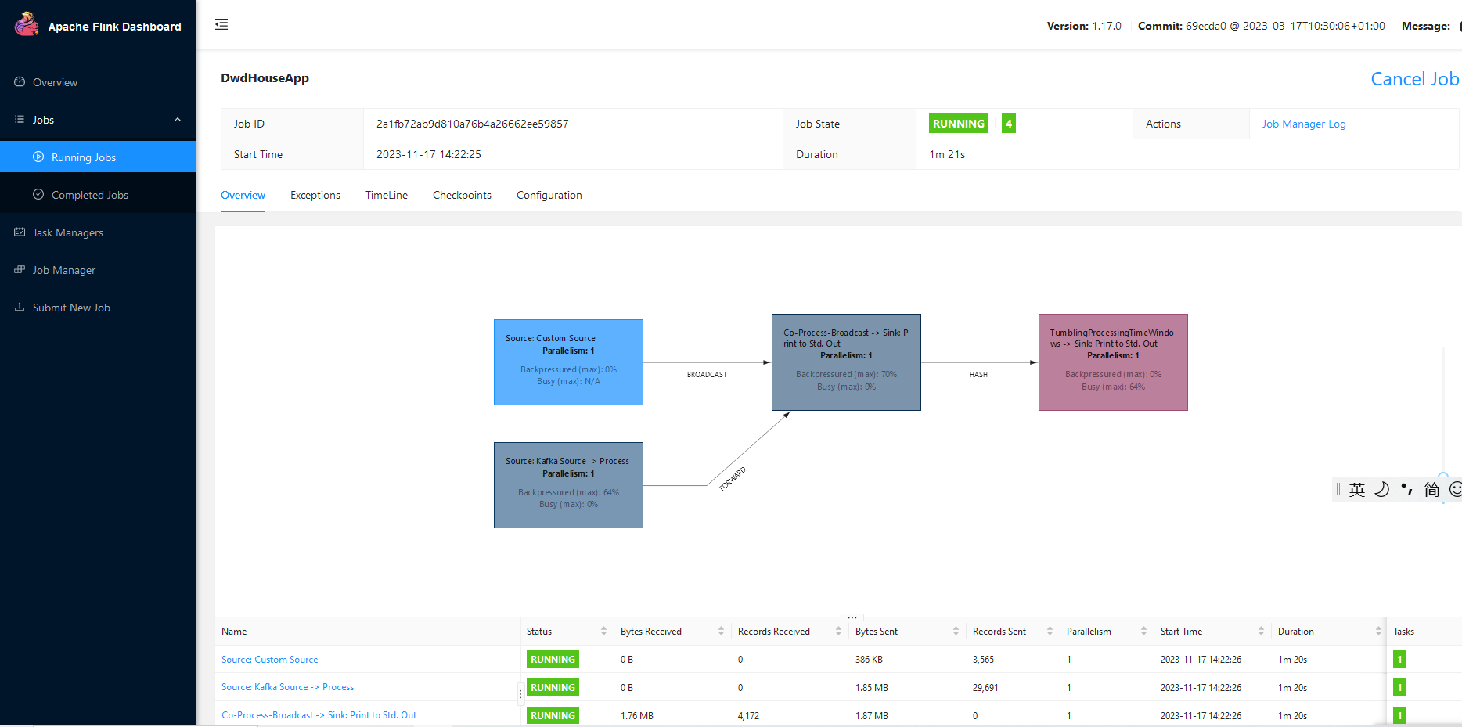
Task: Sort the table by Start Time
Action: pyautogui.click(x=1261, y=632)
